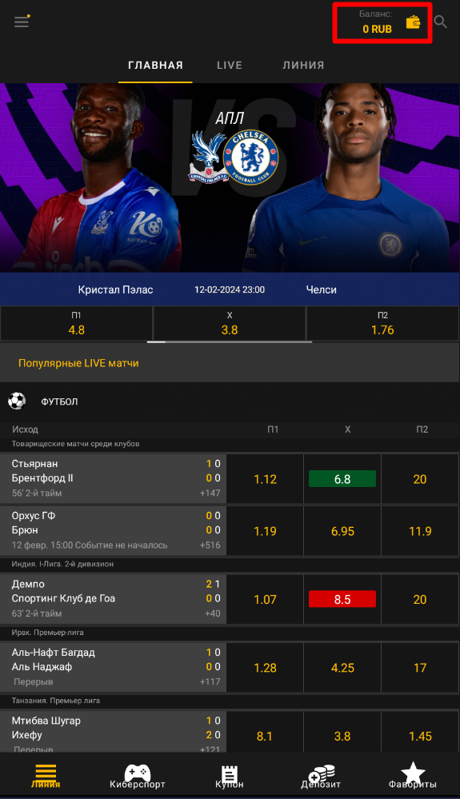Image resolution: width=460 pixels, height=799 pixels.
Task: Open search with the magnifier icon
Action: point(441,22)
